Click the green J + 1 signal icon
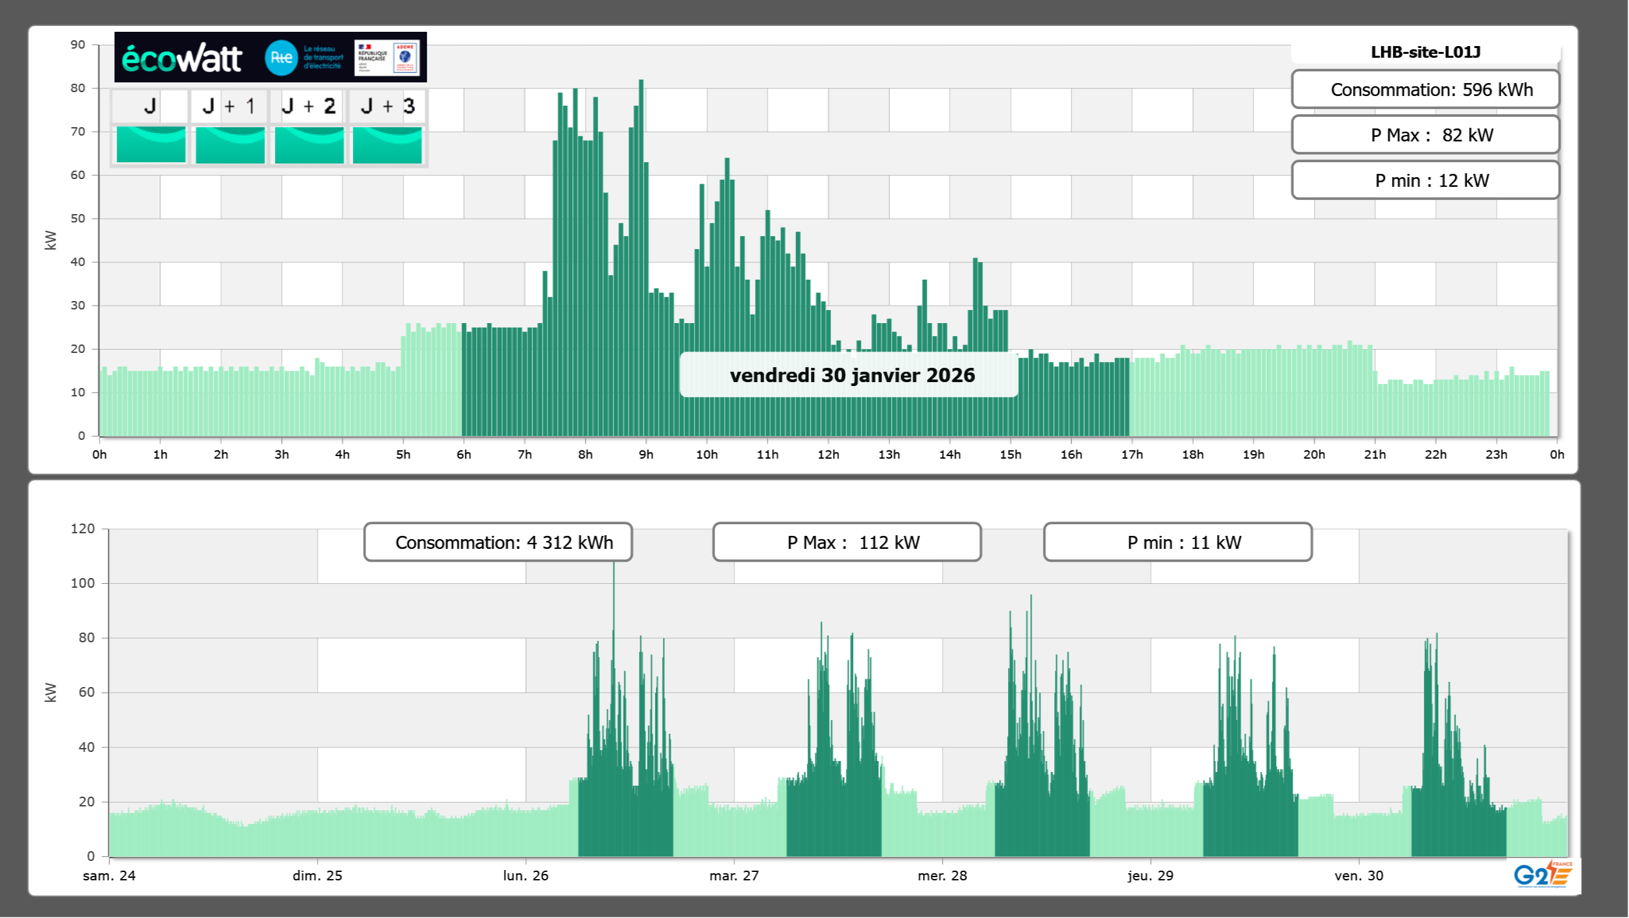This screenshot has height=918, width=1629. pyautogui.click(x=230, y=145)
